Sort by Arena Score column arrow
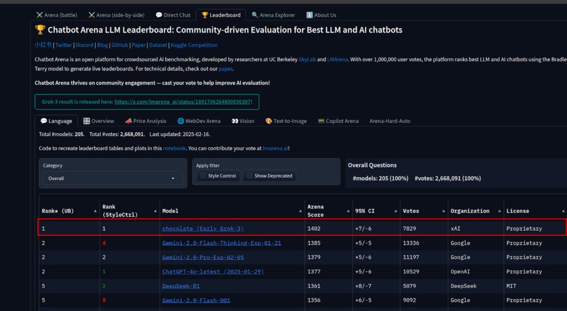Screen dimensions: 567x311 tap(348, 211)
